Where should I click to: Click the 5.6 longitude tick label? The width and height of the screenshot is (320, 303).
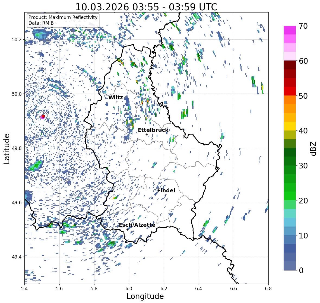pyautogui.click(x=59, y=289)
